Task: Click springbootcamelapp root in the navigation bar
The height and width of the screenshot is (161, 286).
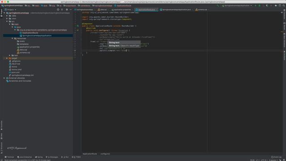Action: (x=12, y=5)
